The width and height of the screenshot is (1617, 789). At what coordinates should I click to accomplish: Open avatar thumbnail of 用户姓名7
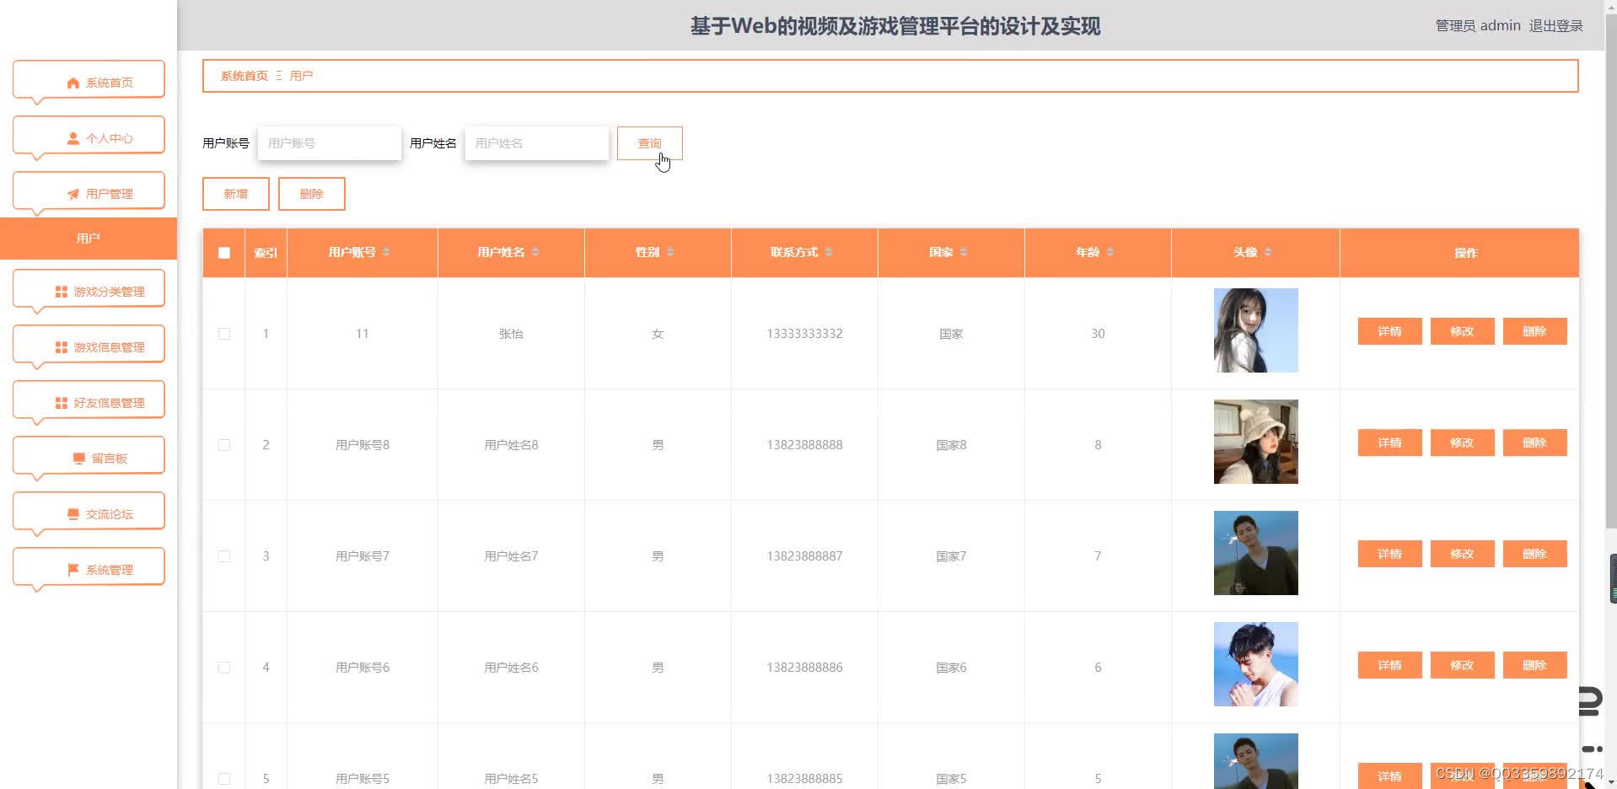pyautogui.click(x=1256, y=553)
